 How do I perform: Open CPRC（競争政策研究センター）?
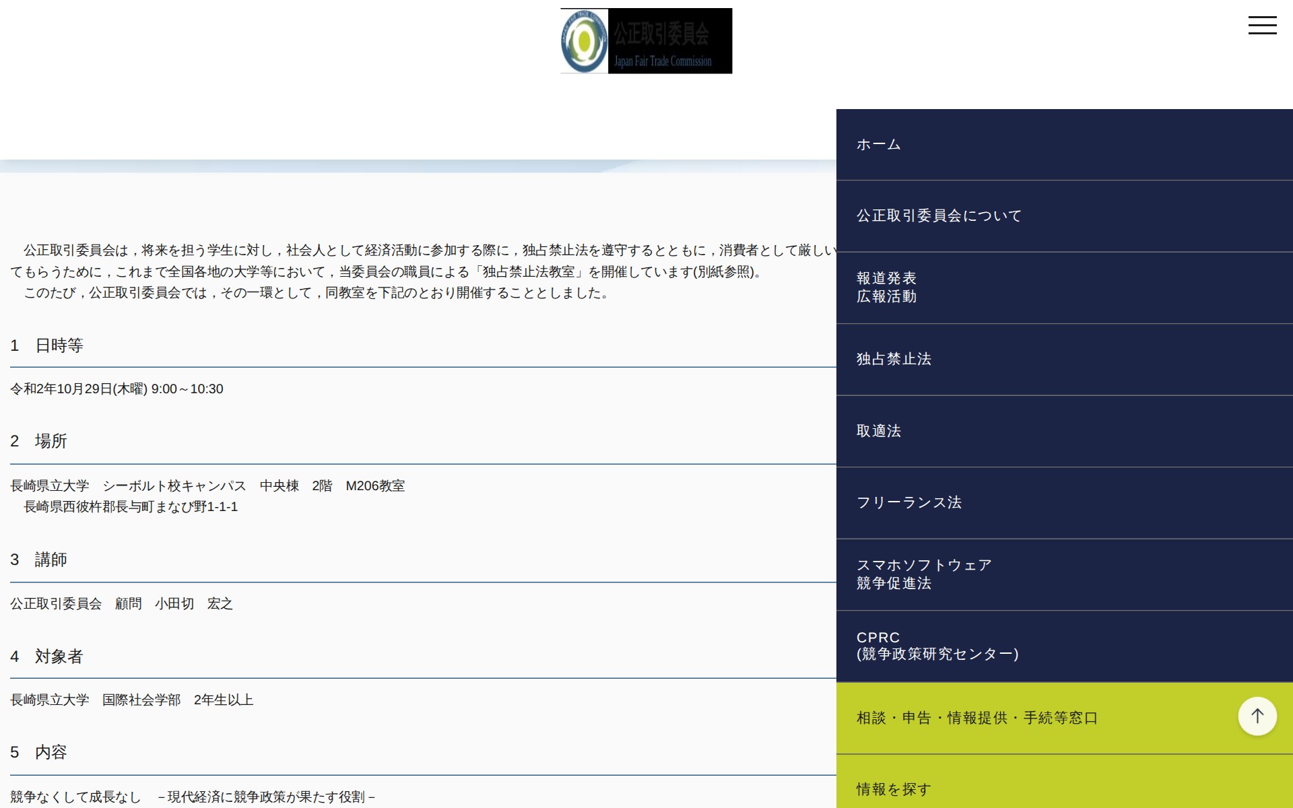937,646
